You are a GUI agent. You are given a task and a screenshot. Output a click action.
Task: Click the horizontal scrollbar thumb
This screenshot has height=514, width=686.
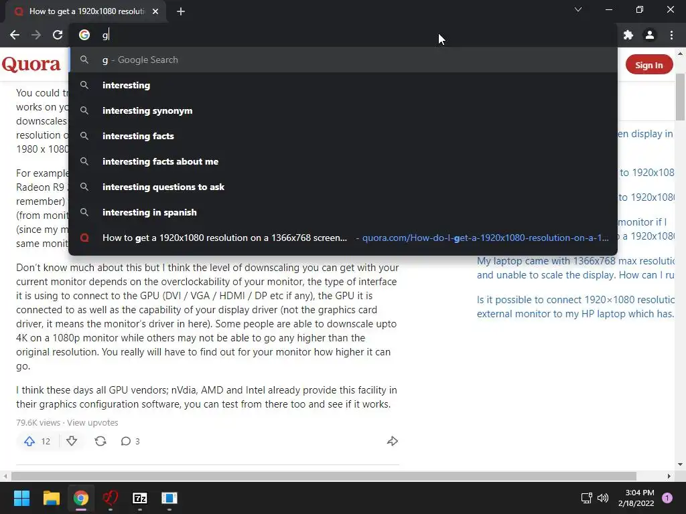click(324, 476)
